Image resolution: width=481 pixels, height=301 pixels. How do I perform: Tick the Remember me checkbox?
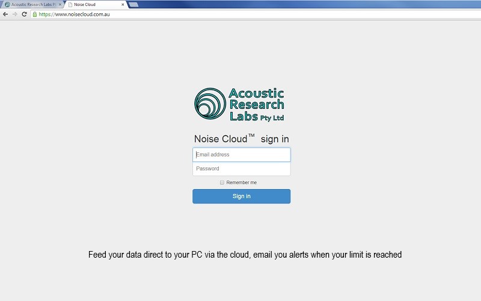[222, 182]
